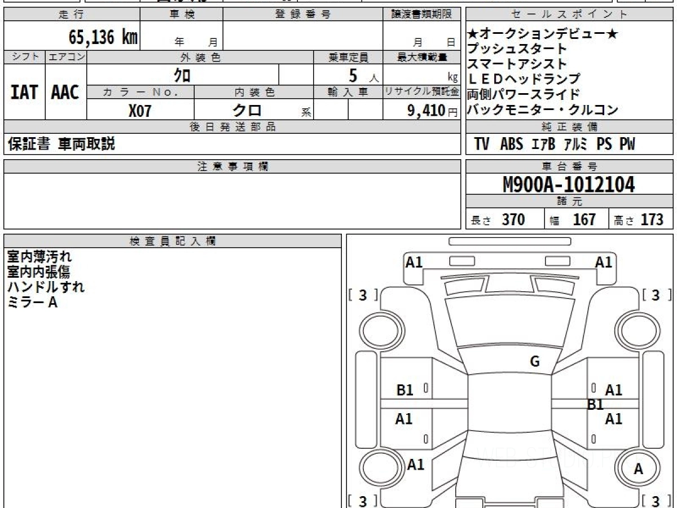
Task: Click the A1 mark at top-left bumper corner
Action: point(415,262)
